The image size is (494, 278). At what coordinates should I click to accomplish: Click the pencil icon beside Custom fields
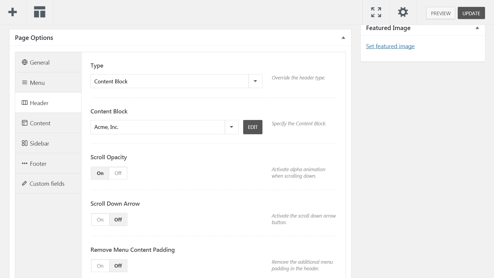tap(24, 183)
